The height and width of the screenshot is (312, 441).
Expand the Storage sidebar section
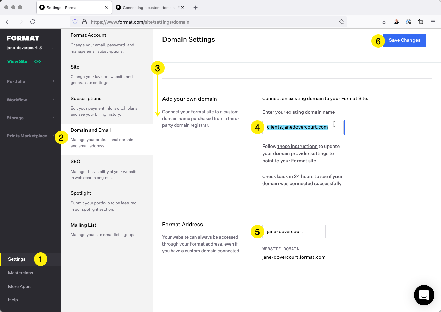[x=31, y=118]
